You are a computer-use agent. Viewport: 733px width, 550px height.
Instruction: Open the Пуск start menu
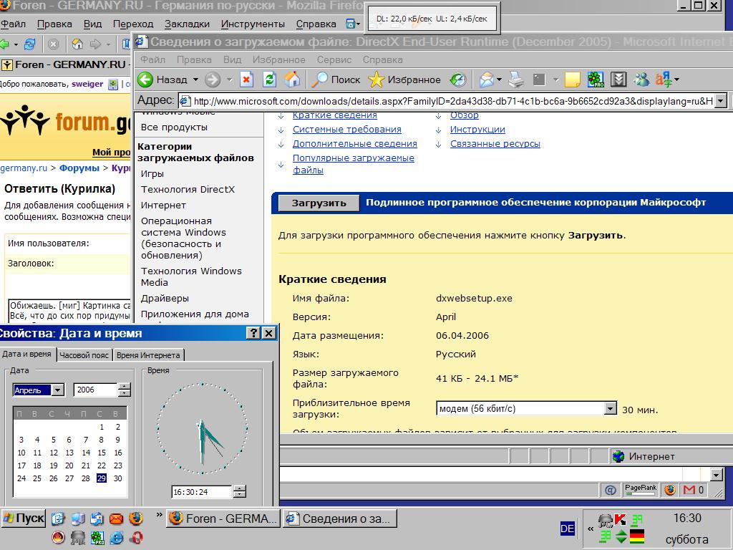(24, 518)
